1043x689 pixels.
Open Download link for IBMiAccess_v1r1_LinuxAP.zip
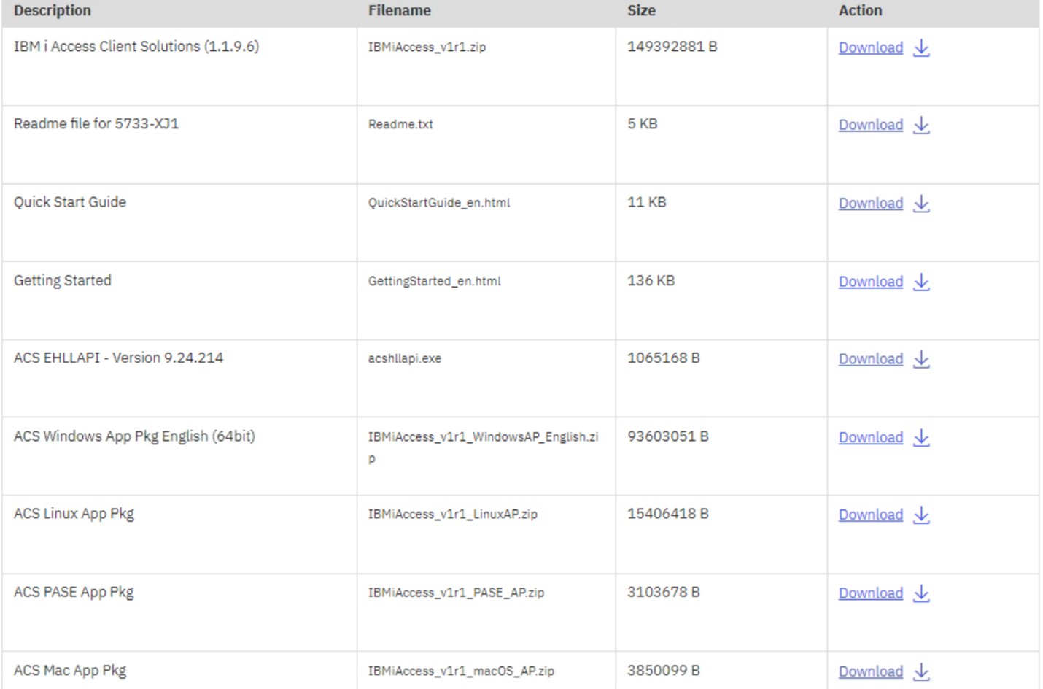click(x=870, y=515)
